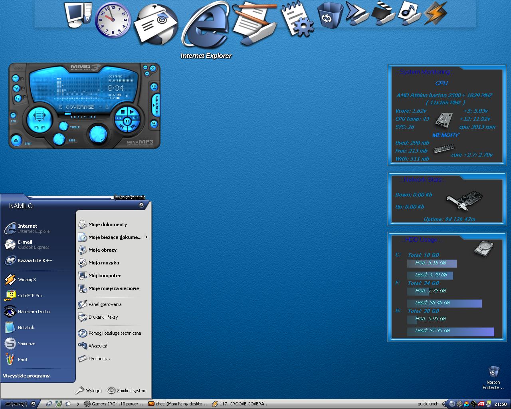Click the Bass knob in Winamp
Viewport: 511px width, 409px height.
(x=59, y=139)
